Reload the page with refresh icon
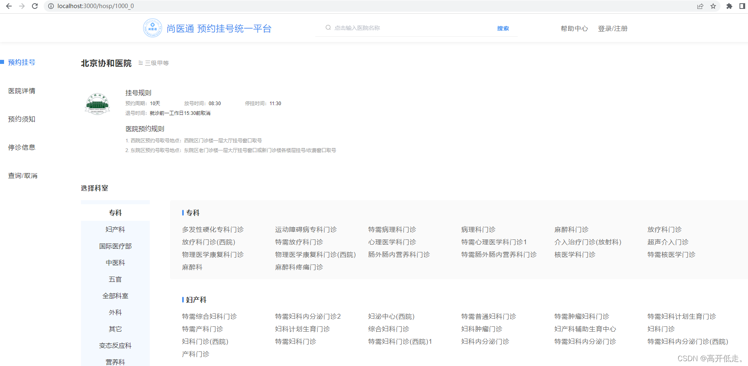The height and width of the screenshot is (366, 748). 35,6
